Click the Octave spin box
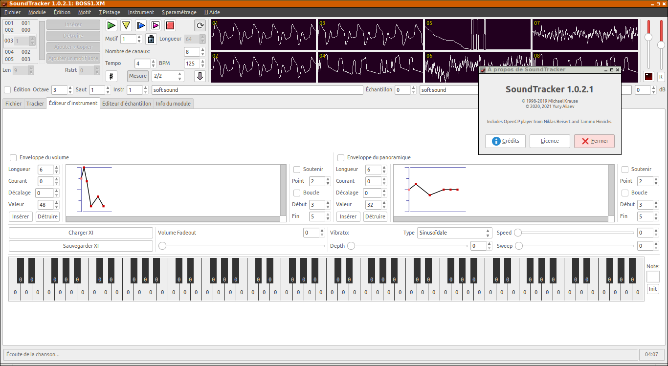The width and height of the screenshot is (668, 366). pyautogui.click(x=63, y=90)
